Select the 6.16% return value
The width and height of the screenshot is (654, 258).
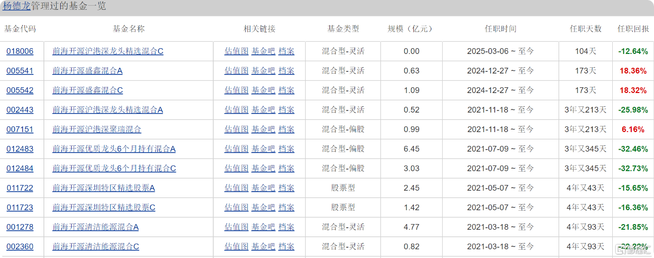pyautogui.click(x=633, y=130)
